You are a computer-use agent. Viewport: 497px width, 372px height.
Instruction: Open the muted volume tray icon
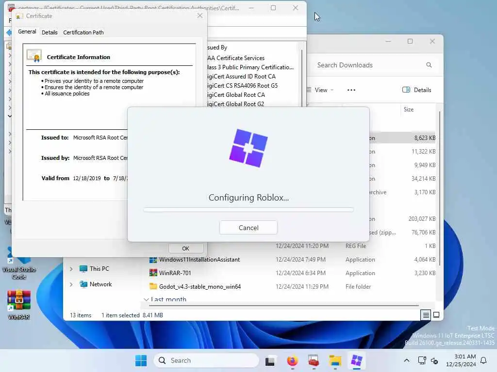pyautogui.click(x=434, y=360)
